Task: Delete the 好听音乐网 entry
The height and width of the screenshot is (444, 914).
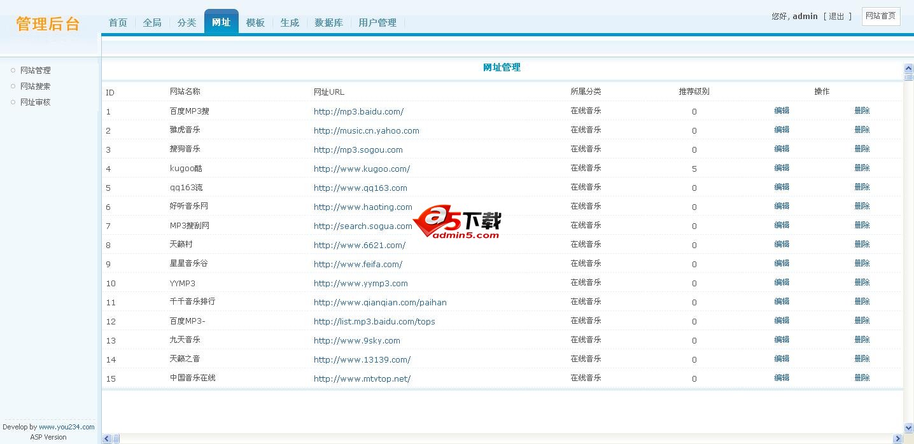Action: [862, 206]
